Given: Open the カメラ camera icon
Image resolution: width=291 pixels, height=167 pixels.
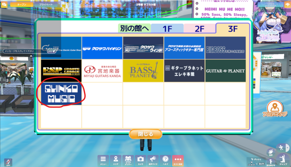Looking at the screenshot, I should coord(140,160).
